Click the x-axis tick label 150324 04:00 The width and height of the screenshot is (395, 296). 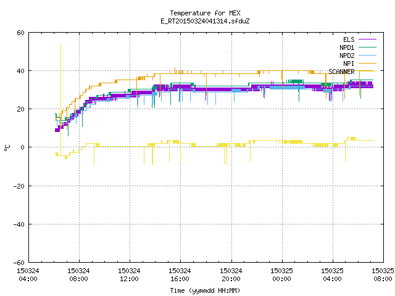[28, 275]
